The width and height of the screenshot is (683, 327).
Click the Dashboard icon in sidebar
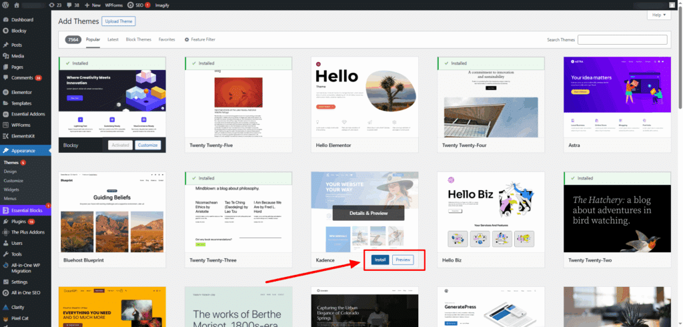(x=5, y=19)
